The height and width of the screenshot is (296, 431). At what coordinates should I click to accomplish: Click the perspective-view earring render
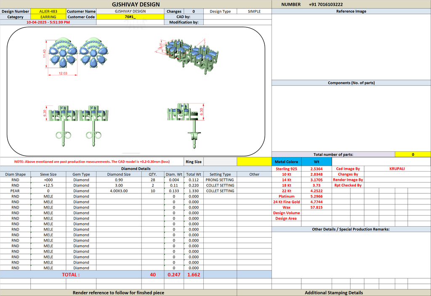187,56
